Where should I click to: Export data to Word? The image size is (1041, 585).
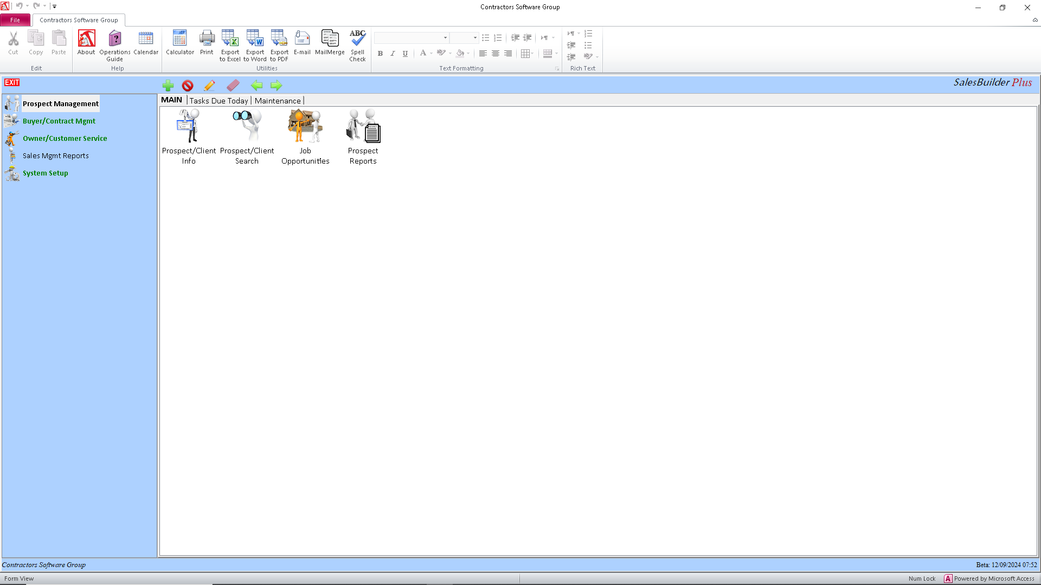click(254, 43)
